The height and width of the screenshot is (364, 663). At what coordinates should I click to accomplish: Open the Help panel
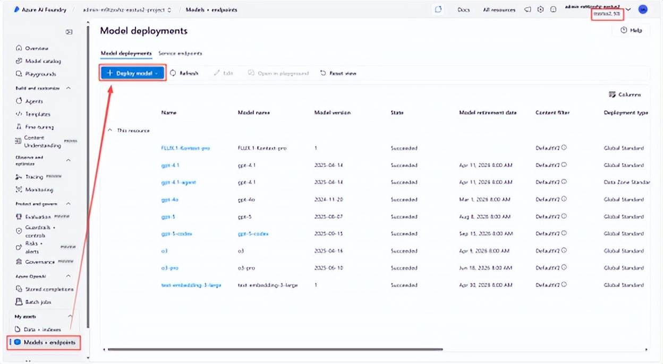pyautogui.click(x=631, y=31)
